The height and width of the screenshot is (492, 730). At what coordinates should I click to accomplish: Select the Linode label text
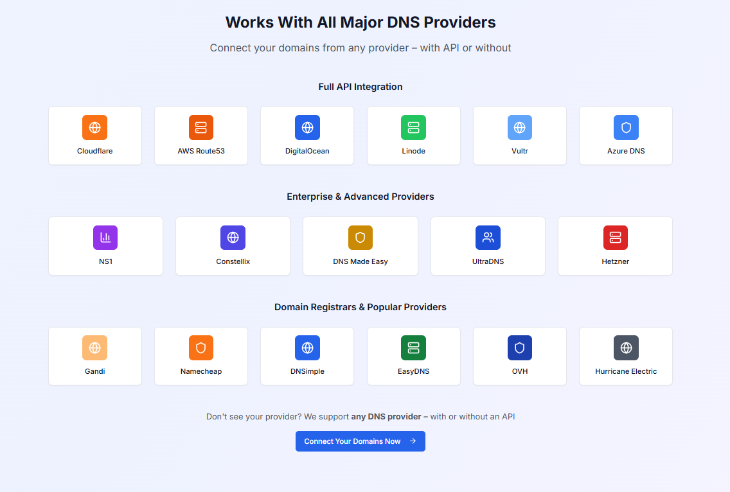[x=413, y=151]
